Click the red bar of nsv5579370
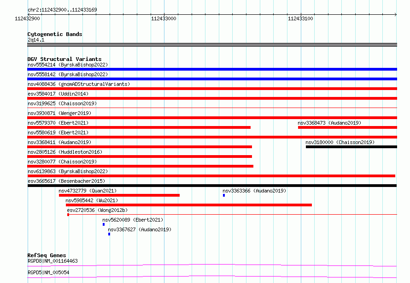The width and height of the screenshot is (410, 283). coord(139,127)
